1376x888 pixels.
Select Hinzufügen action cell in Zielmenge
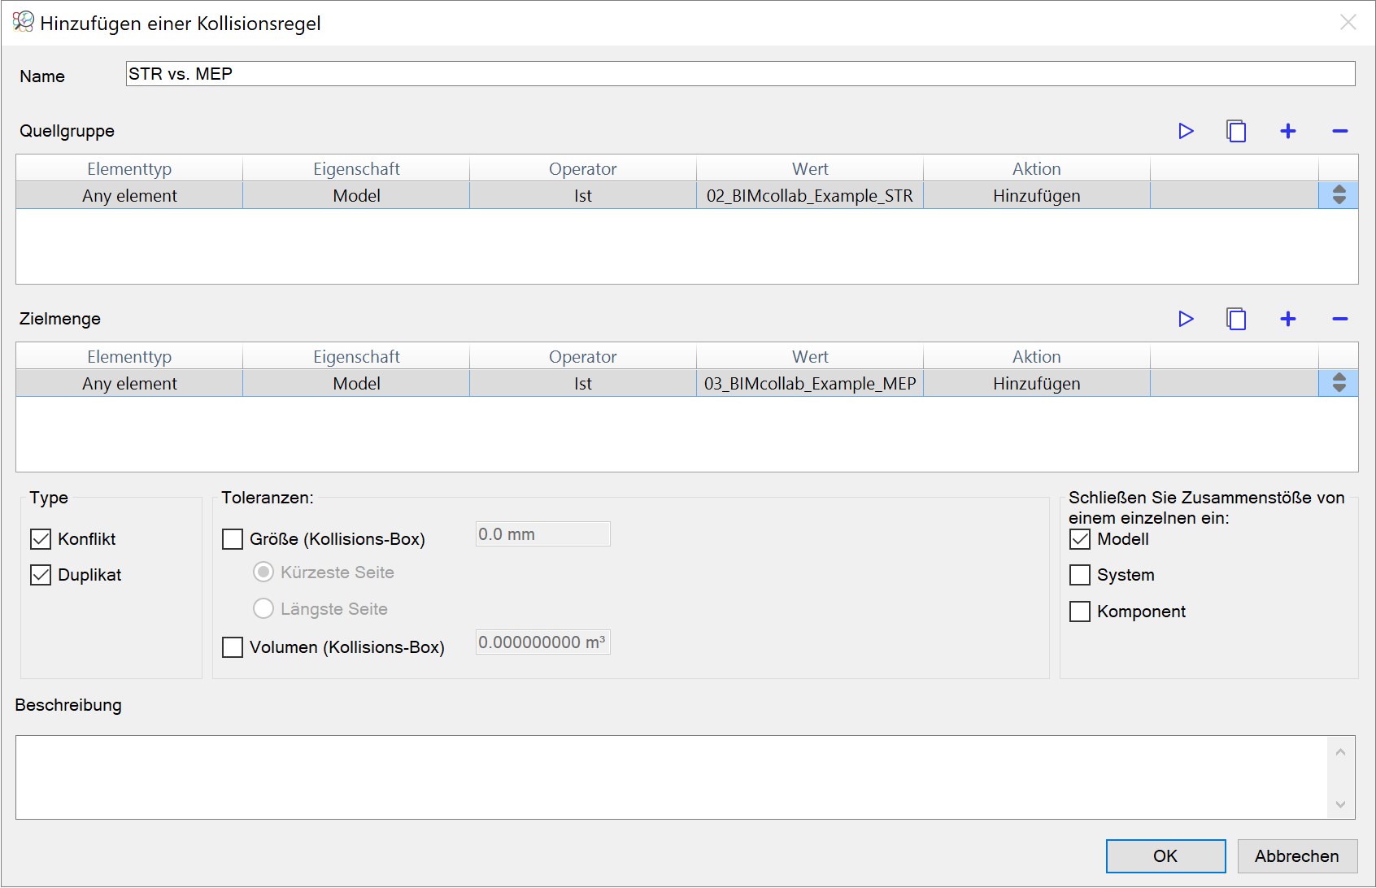(x=1036, y=384)
